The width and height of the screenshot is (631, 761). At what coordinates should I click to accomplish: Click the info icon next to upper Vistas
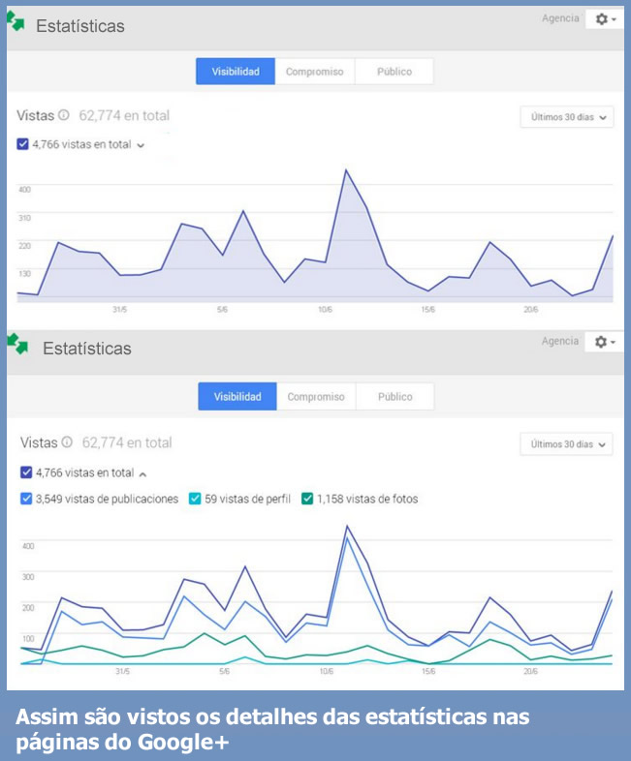click(x=64, y=115)
